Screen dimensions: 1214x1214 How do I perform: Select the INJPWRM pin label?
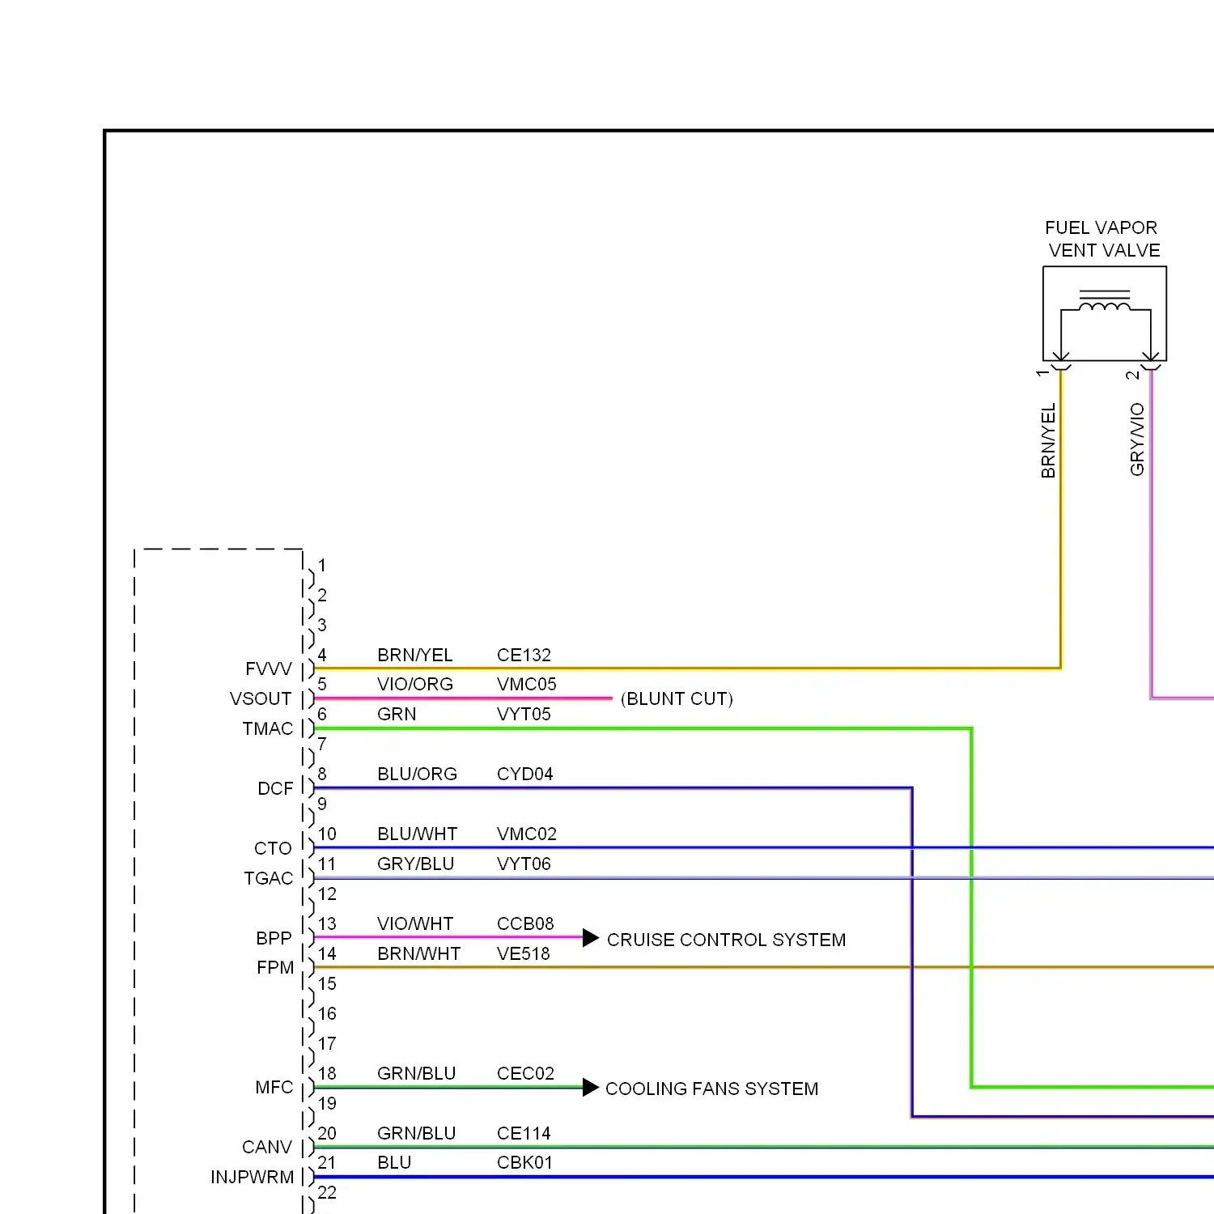tap(253, 1177)
